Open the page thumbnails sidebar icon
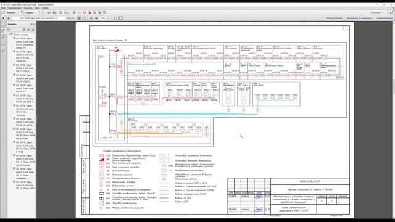The image size is (395, 222). [x=3, y=24]
